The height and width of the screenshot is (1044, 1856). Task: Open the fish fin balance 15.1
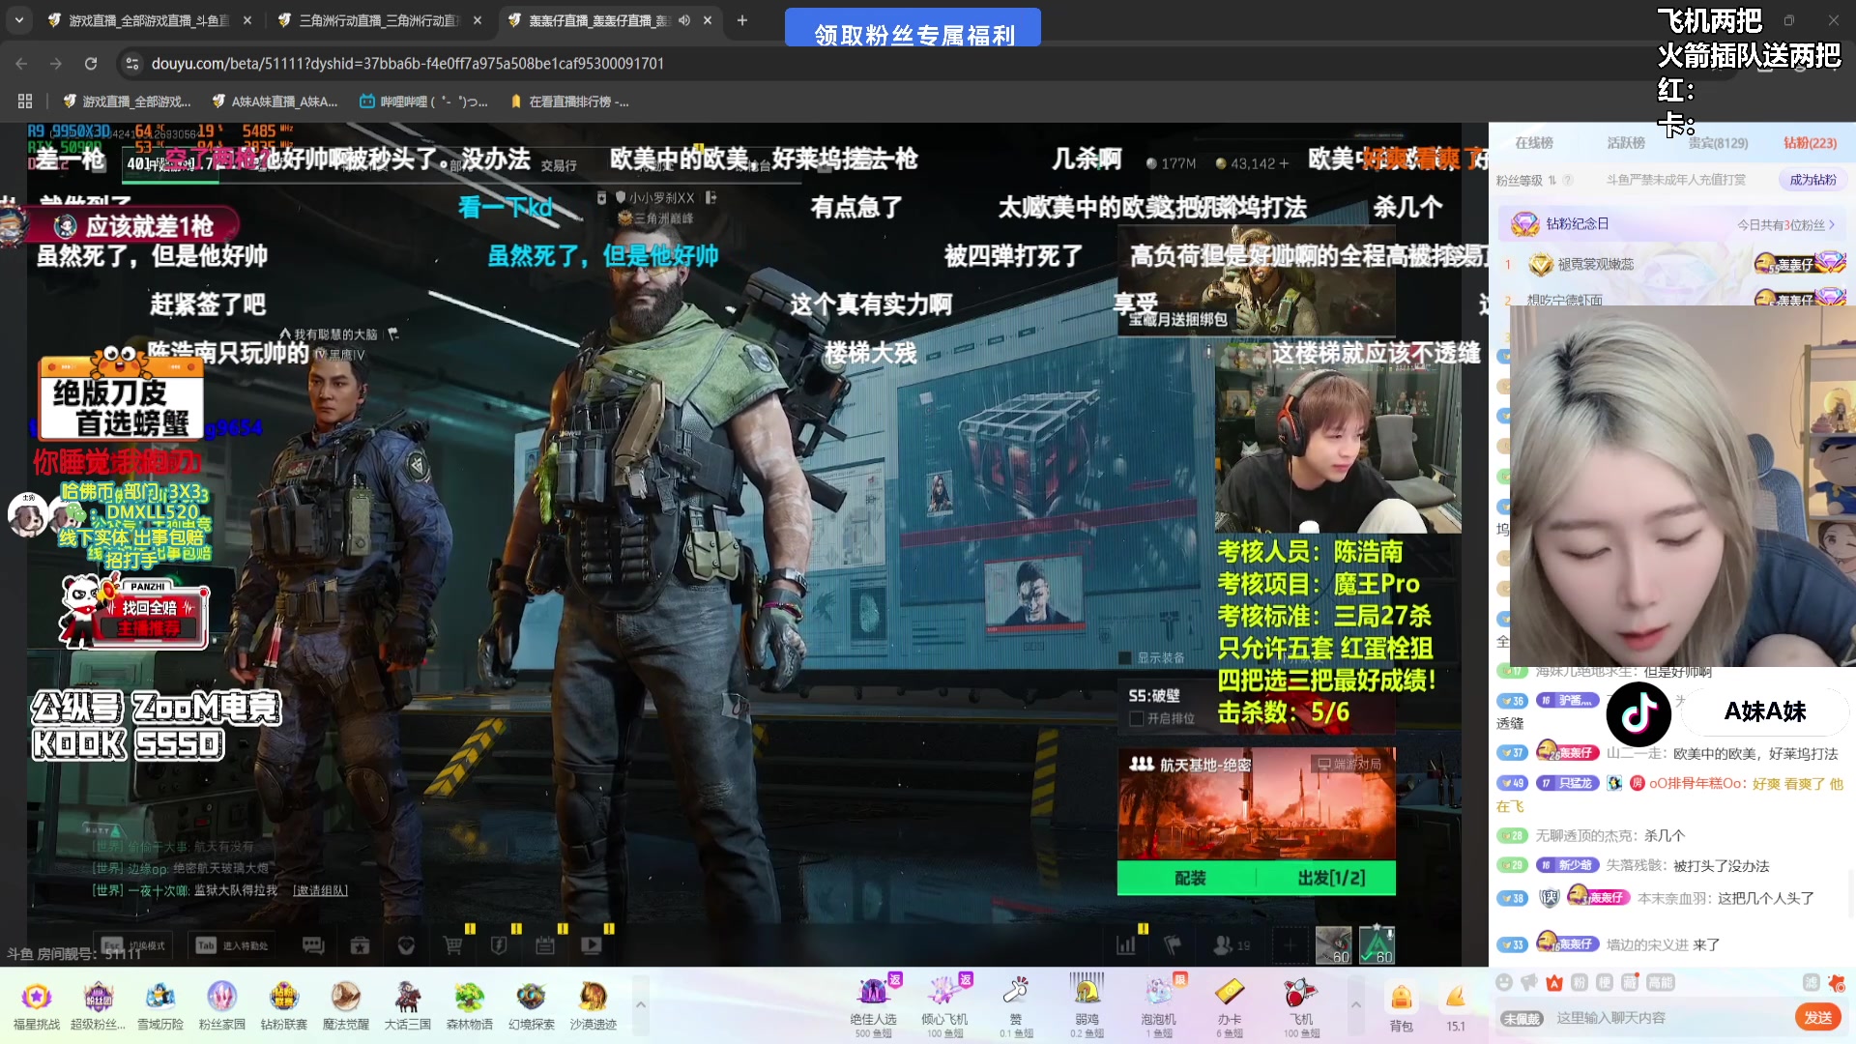1455,1006
